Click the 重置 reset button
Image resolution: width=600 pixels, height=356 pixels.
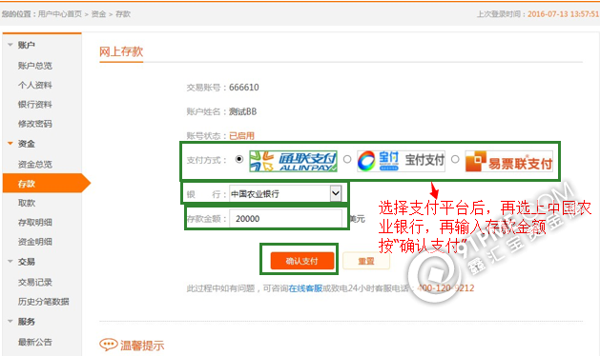tap(366, 261)
